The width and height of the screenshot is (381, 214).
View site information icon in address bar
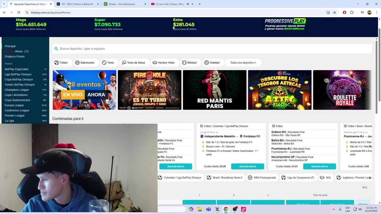tap(27, 12)
